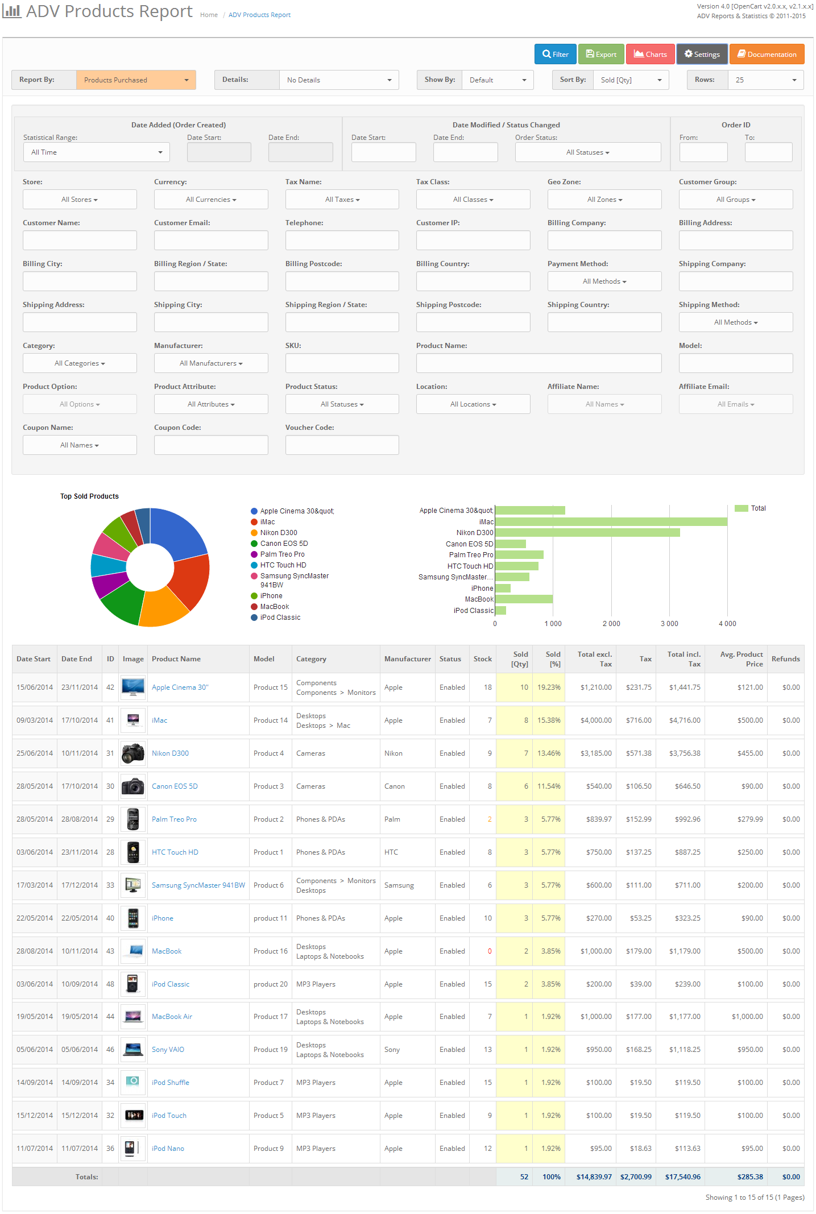Click the iMac bar in bar chart
This screenshot has height=1214, width=816.
[x=611, y=521]
